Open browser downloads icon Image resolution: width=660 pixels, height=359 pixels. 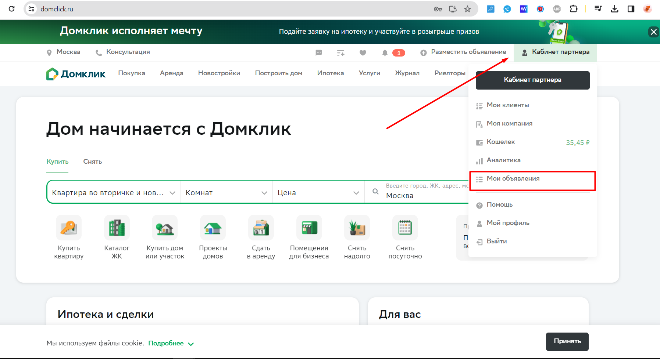pyautogui.click(x=614, y=9)
